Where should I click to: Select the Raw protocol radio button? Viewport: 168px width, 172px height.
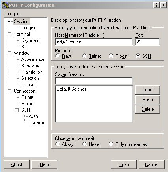tap(58, 56)
